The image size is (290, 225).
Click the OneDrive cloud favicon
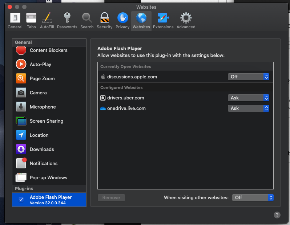pos(103,109)
